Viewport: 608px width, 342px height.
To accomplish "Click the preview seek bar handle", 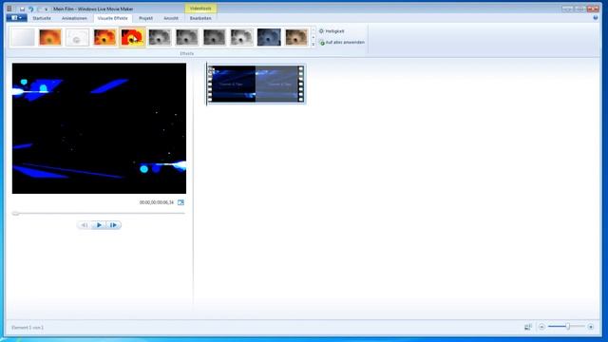I will point(15,213).
